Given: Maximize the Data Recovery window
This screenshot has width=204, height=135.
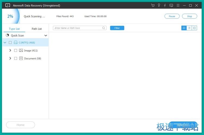Looking at the screenshot, I should [x=190, y=5].
